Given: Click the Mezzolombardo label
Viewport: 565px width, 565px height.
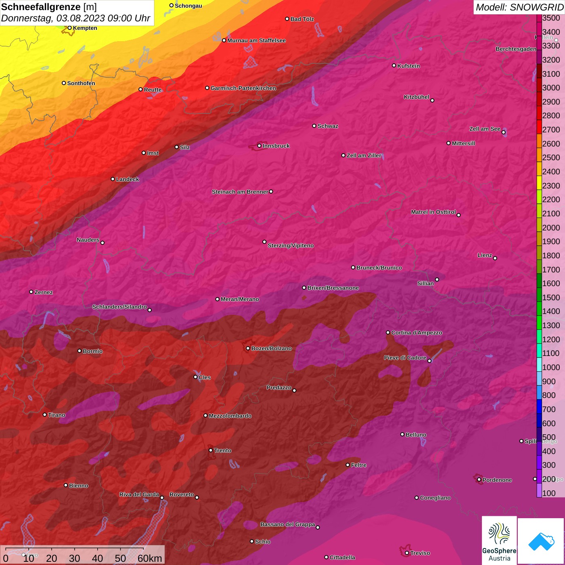Looking at the screenshot, I should point(230,416).
